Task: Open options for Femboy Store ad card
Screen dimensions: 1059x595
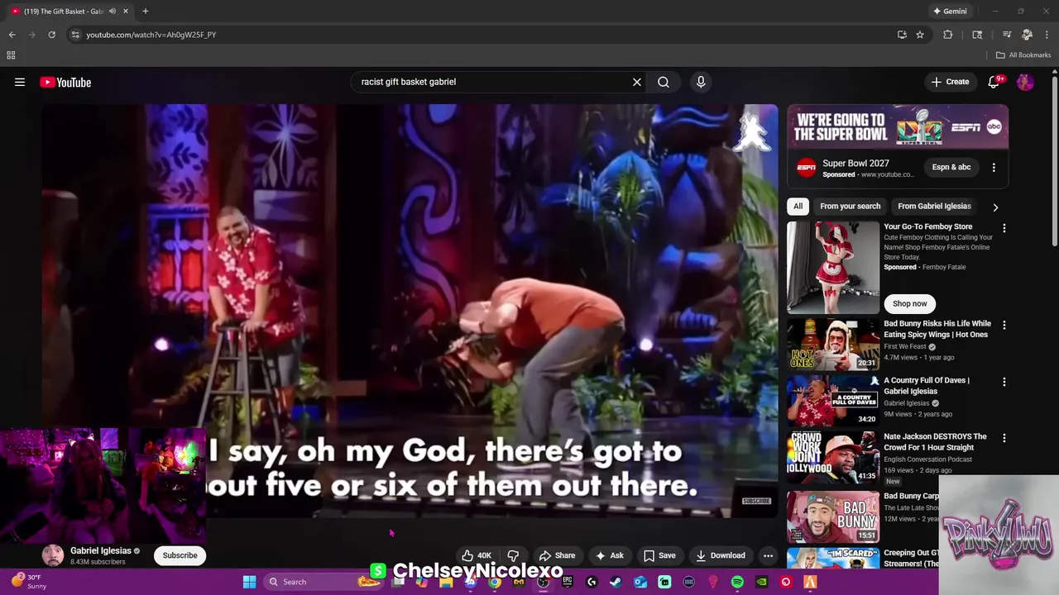Action: coord(1004,228)
